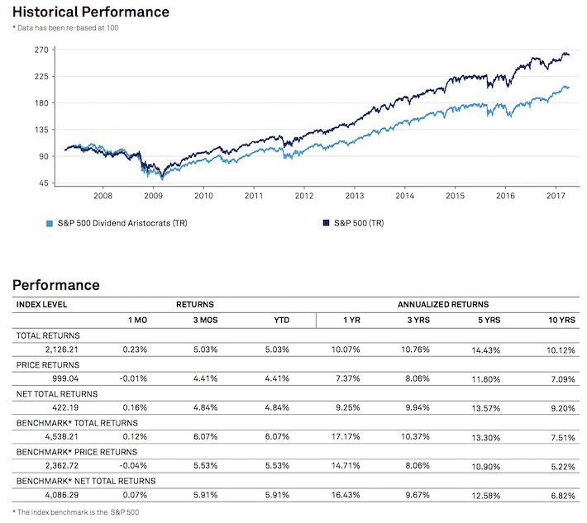
Task: Click the ANNUALIZED RETURNS header
Action: [x=442, y=304]
